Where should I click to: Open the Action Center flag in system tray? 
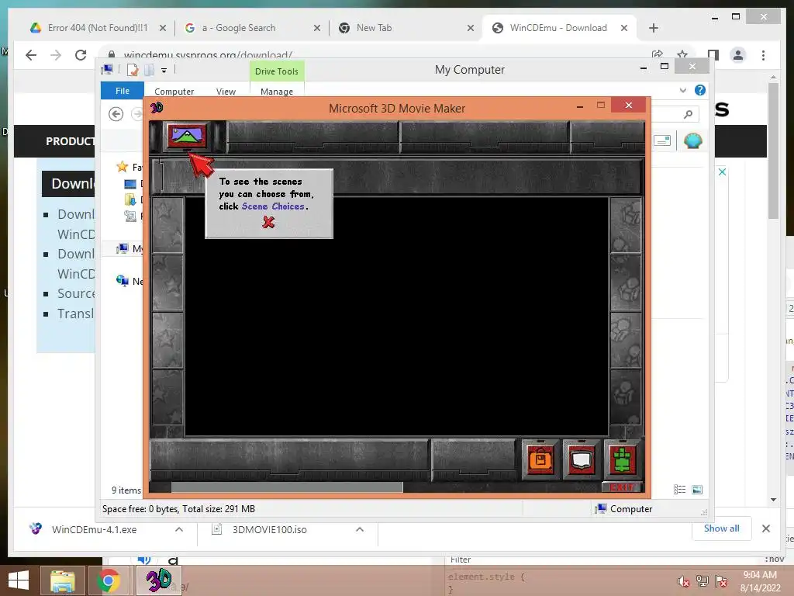click(720, 581)
